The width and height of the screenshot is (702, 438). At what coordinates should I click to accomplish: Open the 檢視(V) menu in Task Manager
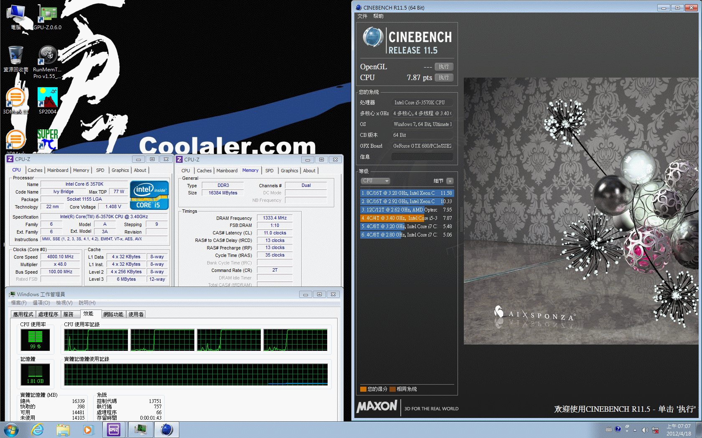(x=64, y=303)
